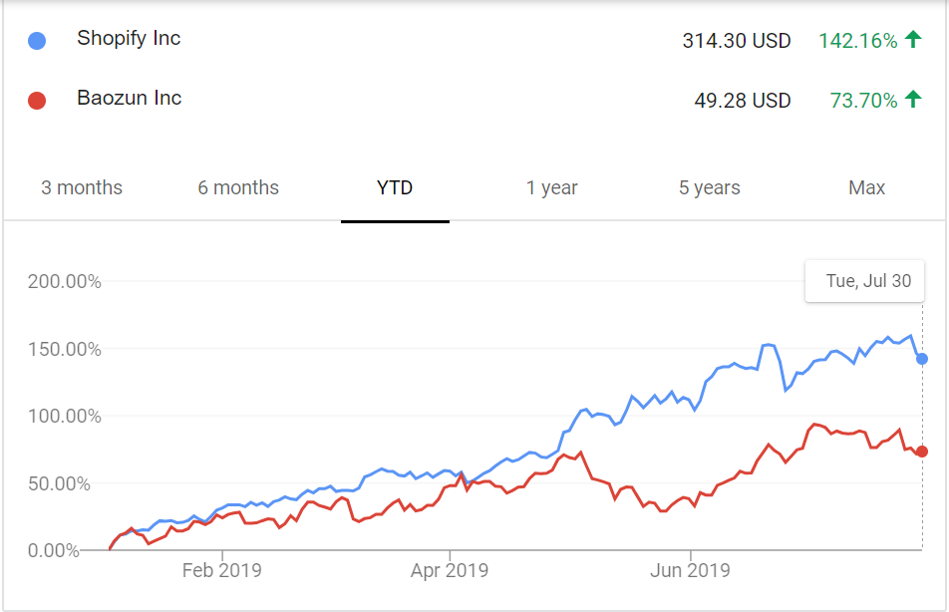Image resolution: width=949 pixels, height=612 pixels.
Task: Click the Shopify Inc name
Action: pos(129,39)
